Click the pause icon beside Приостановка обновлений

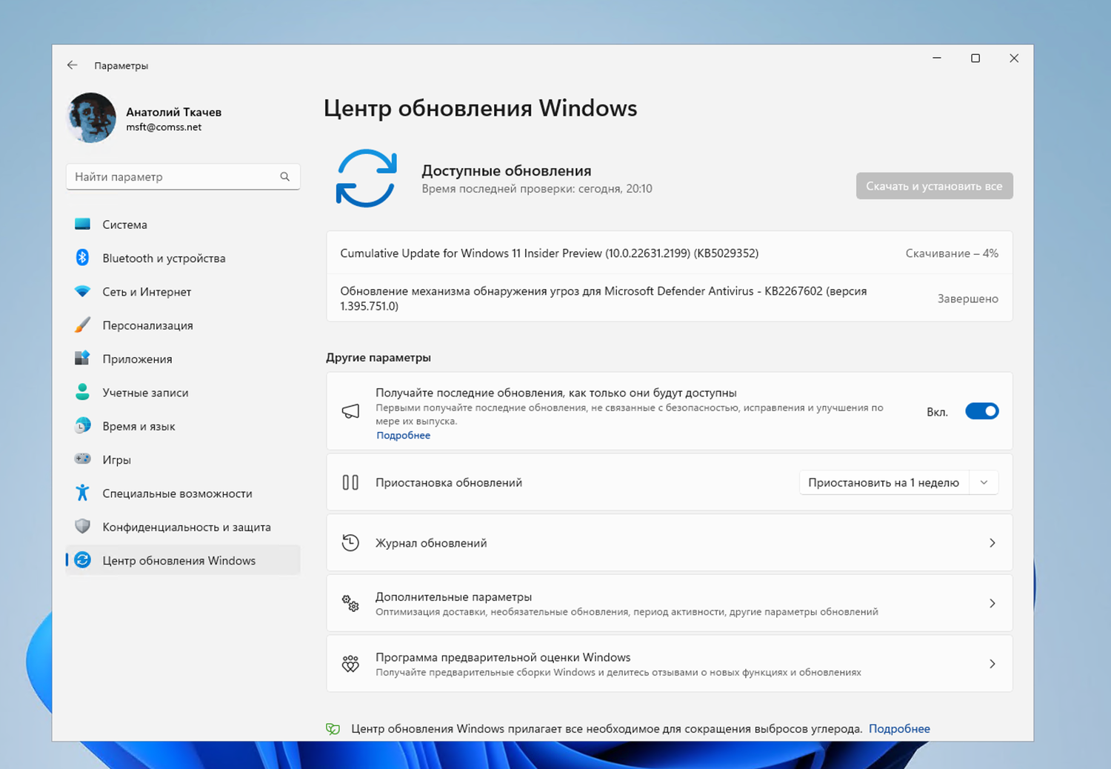point(350,482)
